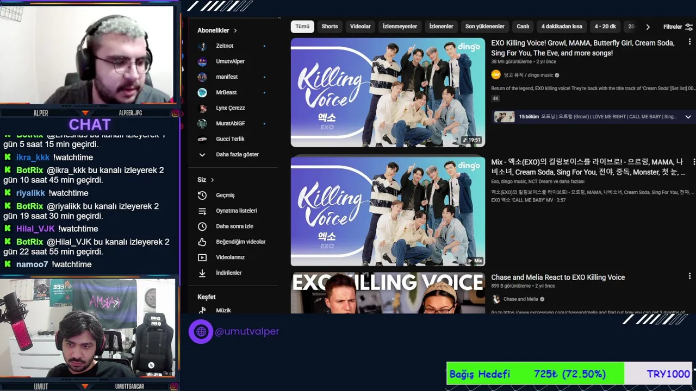Select the Son yüklenenler filter chip
This screenshot has height=391, width=696.
[484, 27]
